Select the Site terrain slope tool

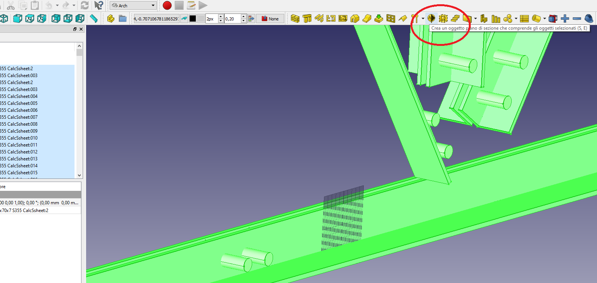point(366,18)
